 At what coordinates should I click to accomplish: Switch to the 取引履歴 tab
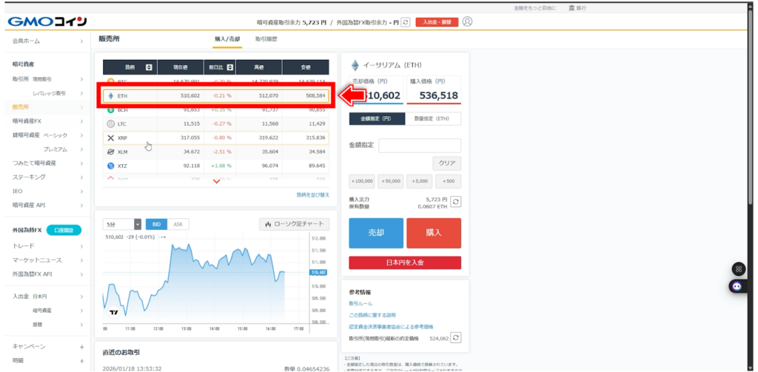(268, 38)
